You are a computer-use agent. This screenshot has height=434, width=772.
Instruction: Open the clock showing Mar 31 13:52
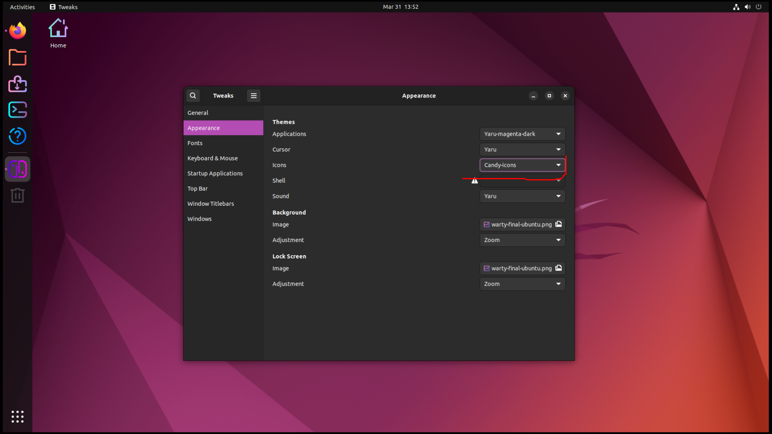click(400, 7)
